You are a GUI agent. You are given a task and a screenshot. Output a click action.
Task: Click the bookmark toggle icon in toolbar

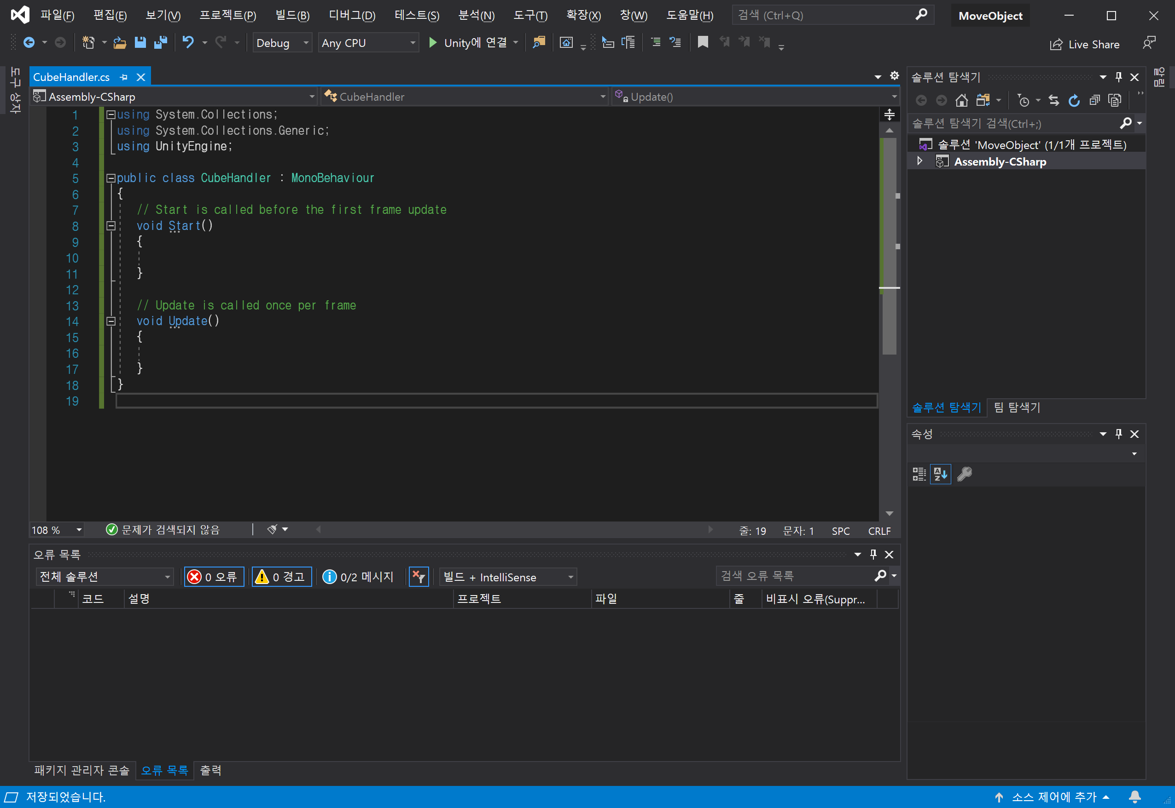point(703,42)
